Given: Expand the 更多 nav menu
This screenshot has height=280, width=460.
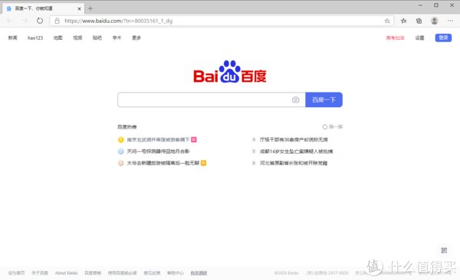Looking at the screenshot, I should click(136, 37).
